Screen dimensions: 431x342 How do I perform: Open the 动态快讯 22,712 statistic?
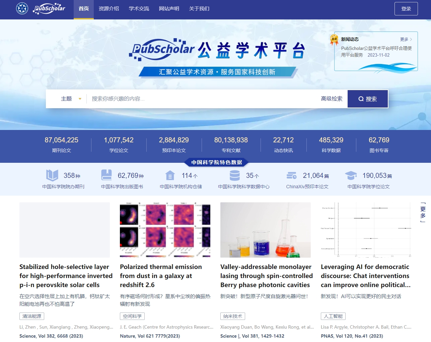pos(283,145)
